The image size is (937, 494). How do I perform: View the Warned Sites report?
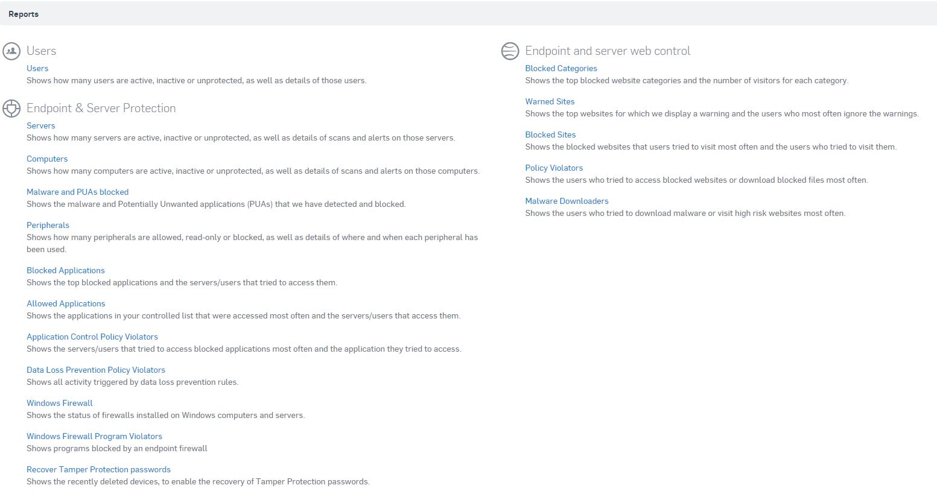point(550,101)
